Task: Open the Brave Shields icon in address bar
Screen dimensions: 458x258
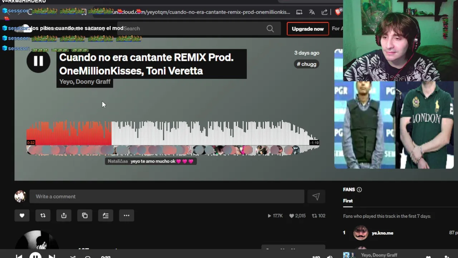Action: tap(338, 12)
